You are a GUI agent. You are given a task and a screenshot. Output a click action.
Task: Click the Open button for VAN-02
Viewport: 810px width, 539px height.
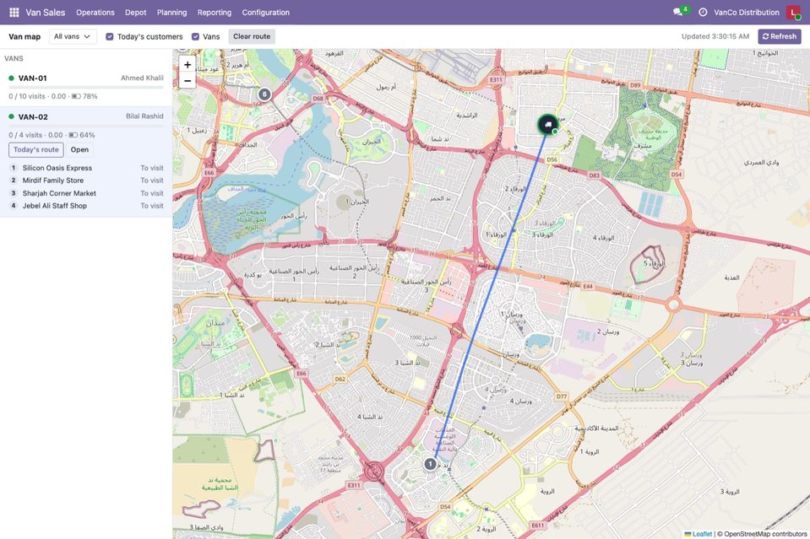[79, 149]
